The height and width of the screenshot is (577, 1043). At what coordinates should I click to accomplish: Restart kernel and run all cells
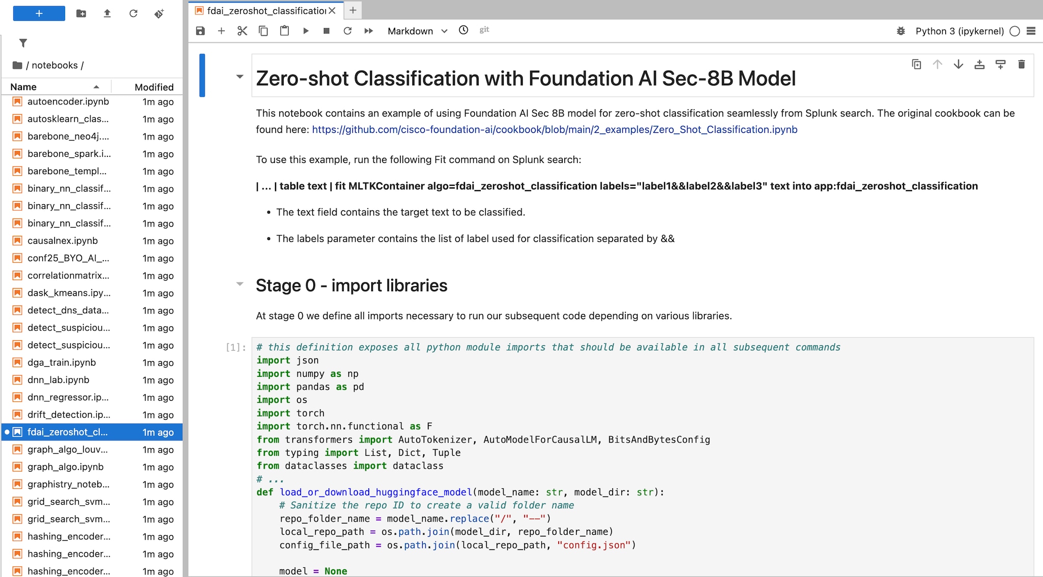click(369, 31)
